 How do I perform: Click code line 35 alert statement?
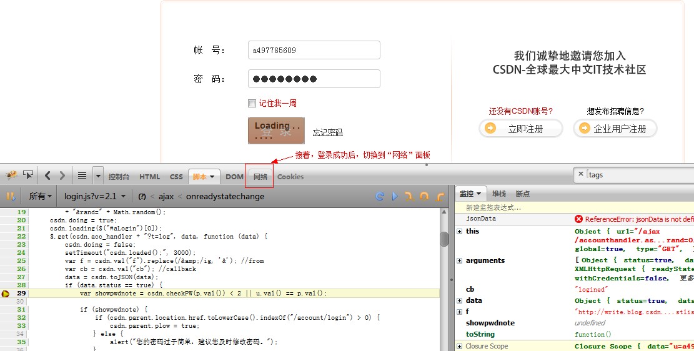coord(194,342)
